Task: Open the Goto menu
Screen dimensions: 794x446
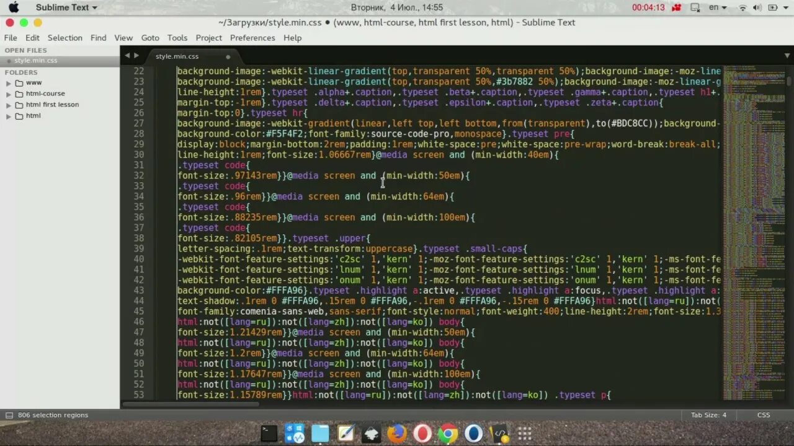Action: pos(150,38)
